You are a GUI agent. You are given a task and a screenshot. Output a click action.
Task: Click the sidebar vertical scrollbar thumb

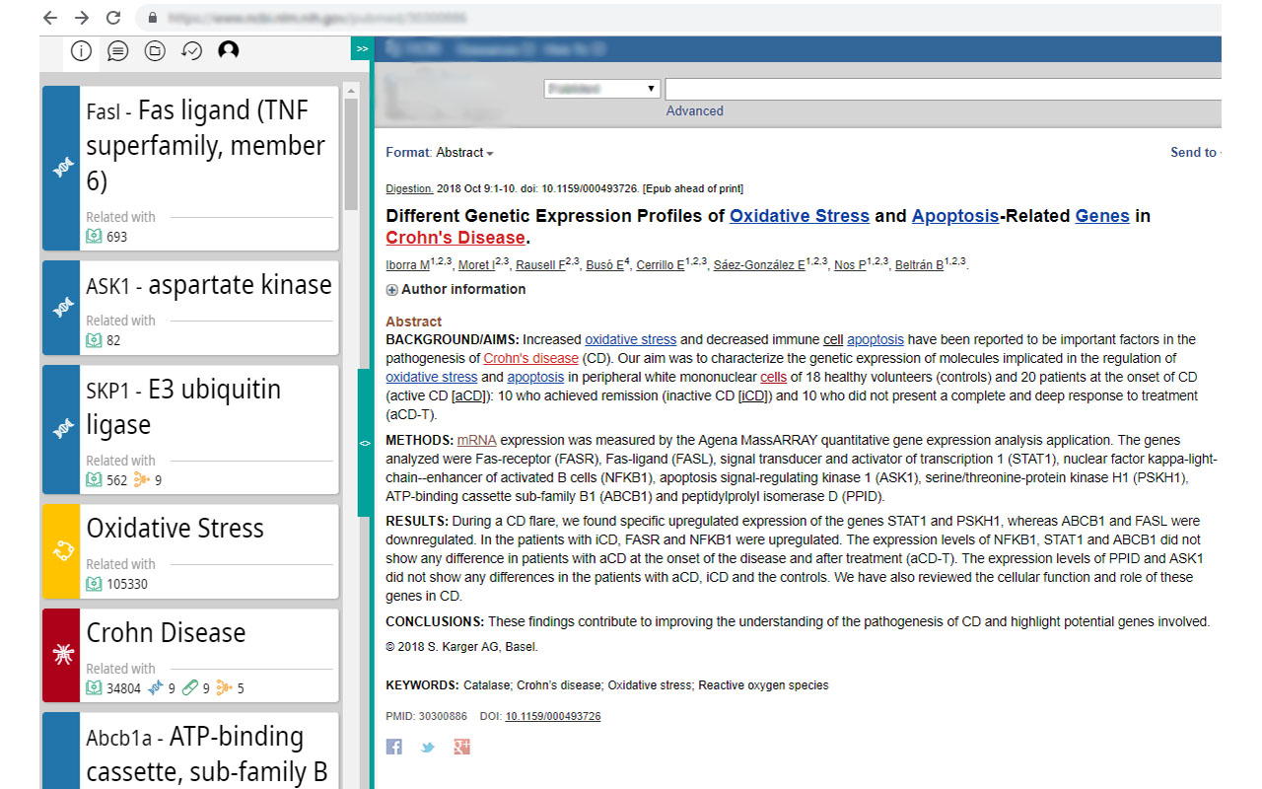[351, 153]
